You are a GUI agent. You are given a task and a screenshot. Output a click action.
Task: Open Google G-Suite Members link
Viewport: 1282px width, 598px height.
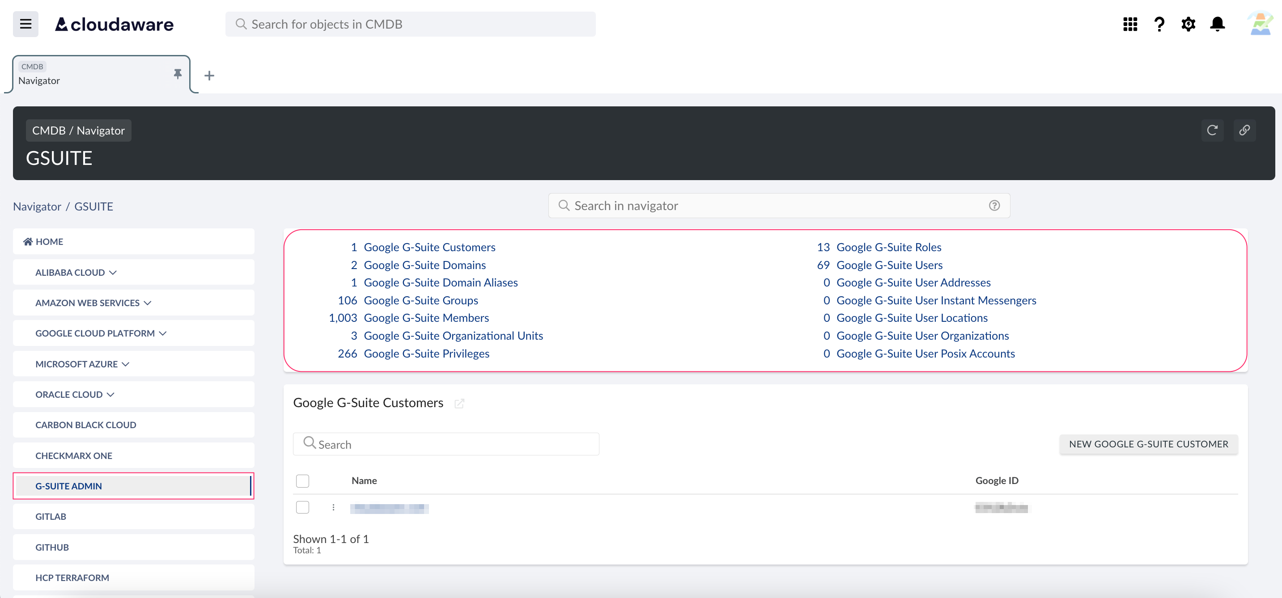[426, 318]
